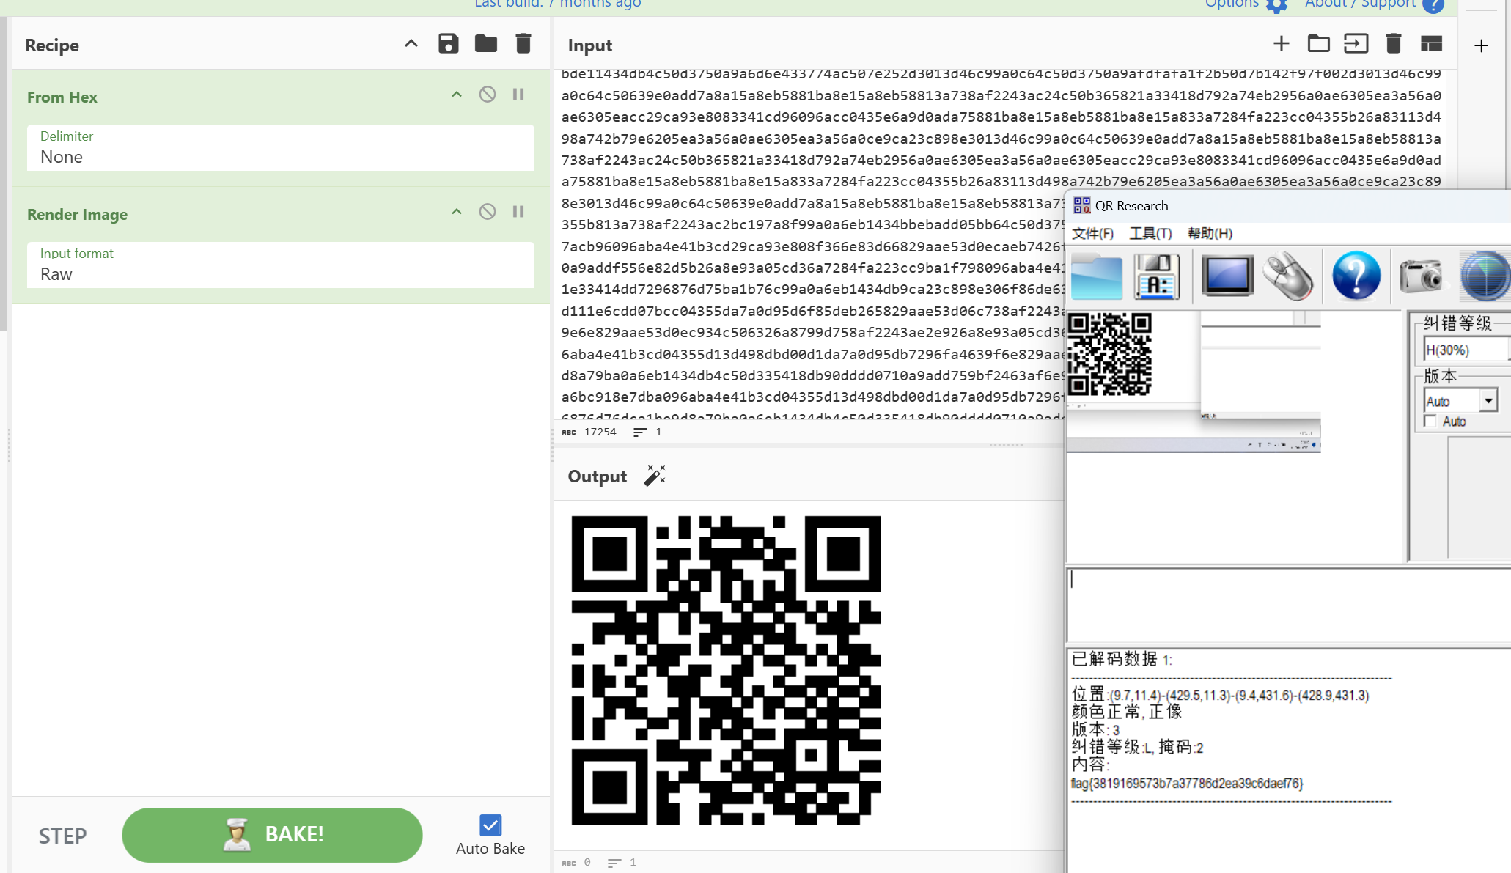This screenshot has width=1511, height=873.
Task: Open 工具(T) menu in QR Research
Action: pyautogui.click(x=1150, y=233)
